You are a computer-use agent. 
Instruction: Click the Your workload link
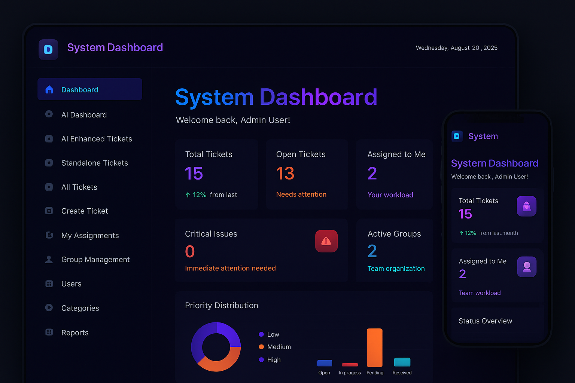390,195
